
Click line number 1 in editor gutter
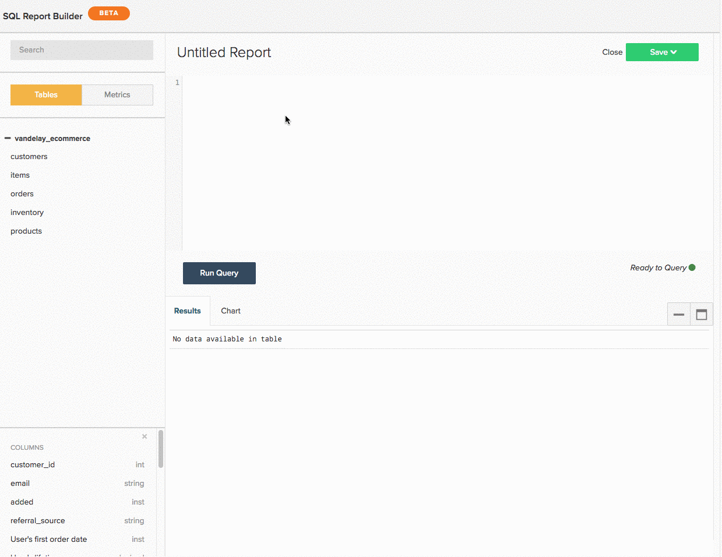(x=177, y=82)
